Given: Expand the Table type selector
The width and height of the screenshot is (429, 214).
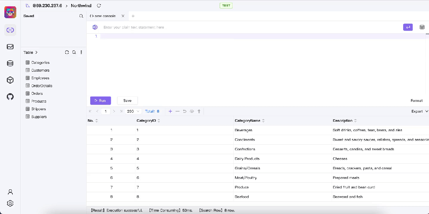Looking at the screenshot, I should click(x=30, y=52).
